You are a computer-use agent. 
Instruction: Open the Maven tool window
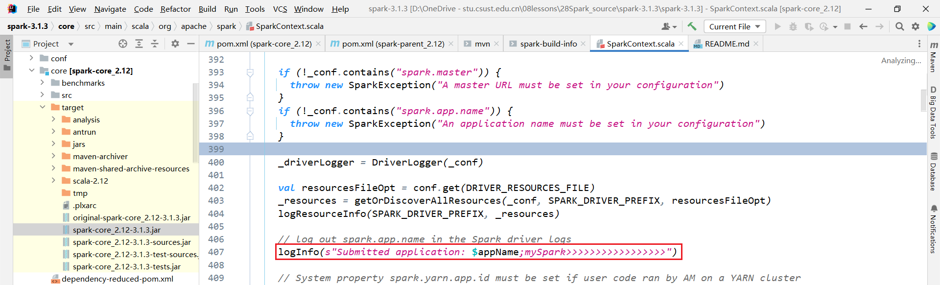pyautogui.click(x=934, y=57)
